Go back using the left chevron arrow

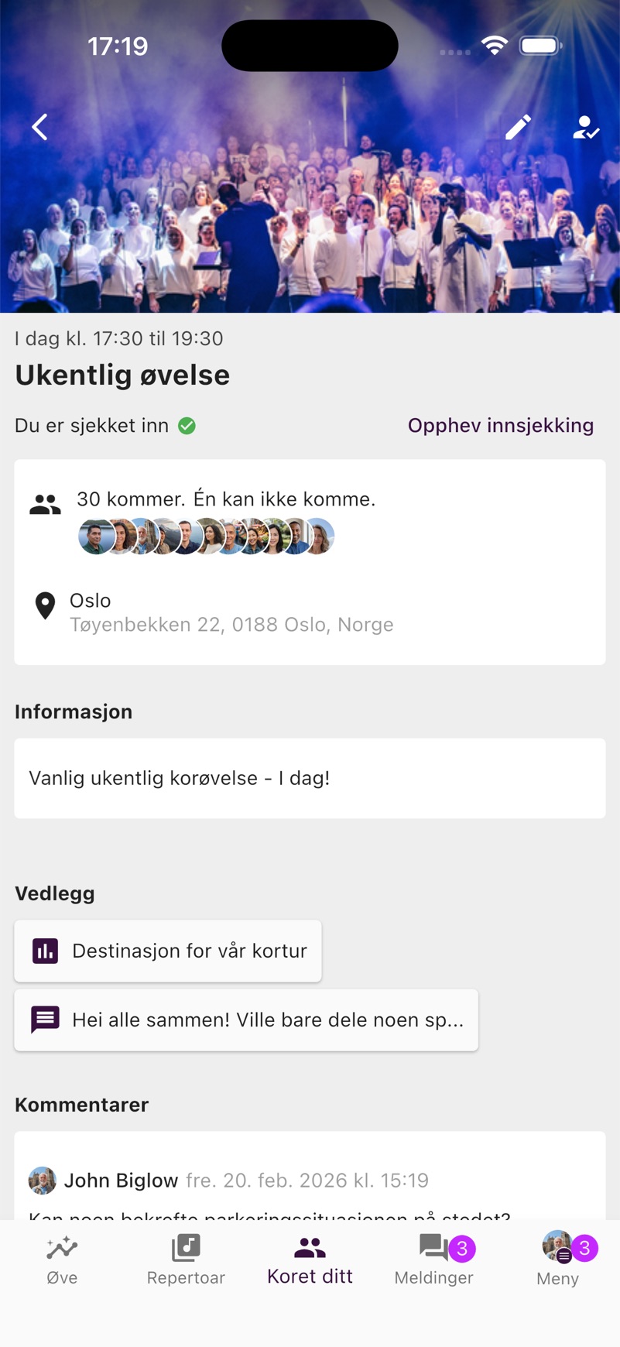tap(39, 126)
